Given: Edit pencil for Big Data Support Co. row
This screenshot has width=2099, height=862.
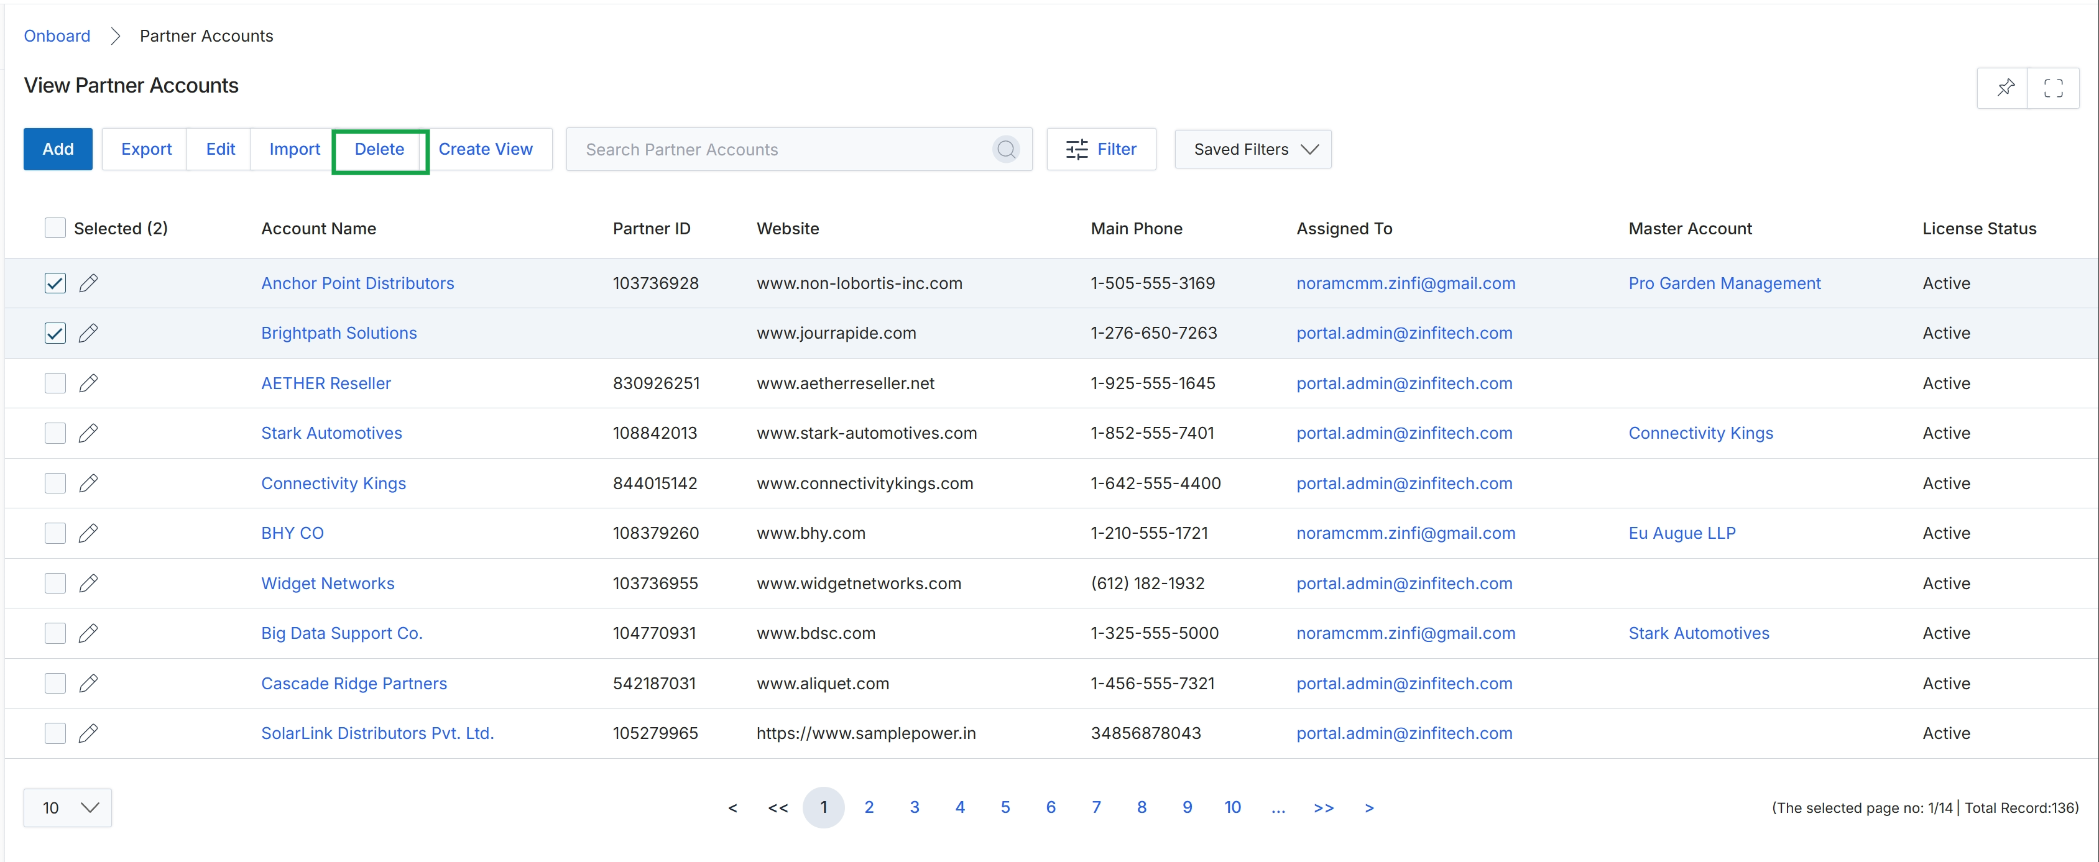Looking at the screenshot, I should 88,633.
